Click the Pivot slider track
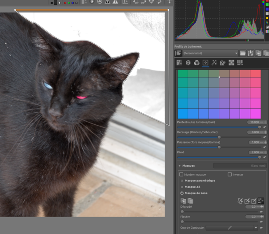The height and width of the screenshot is (234, 269). point(218,157)
